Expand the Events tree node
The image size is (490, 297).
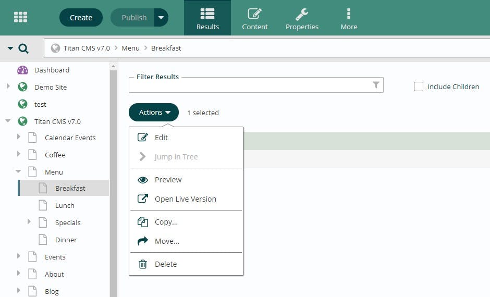18,256
